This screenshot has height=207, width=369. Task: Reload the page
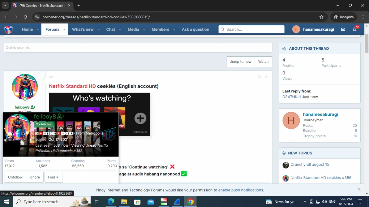click(x=25, y=17)
